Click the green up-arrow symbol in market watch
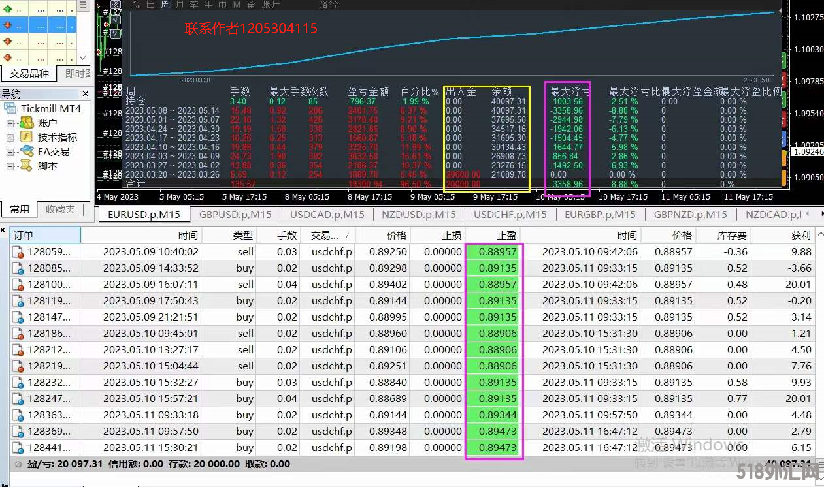 pyautogui.click(x=8, y=9)
